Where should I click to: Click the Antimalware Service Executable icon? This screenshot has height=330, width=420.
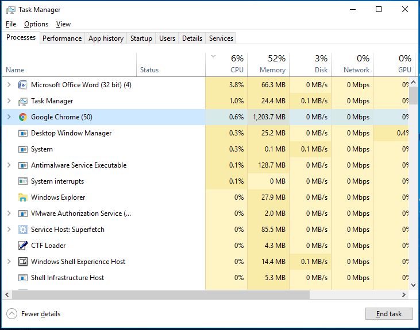pos(23,165)
